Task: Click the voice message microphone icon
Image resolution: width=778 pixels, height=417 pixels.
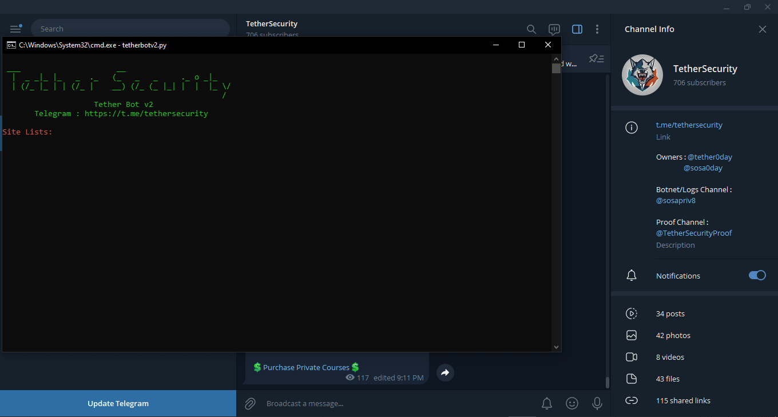Action: (x=597, y=404)
